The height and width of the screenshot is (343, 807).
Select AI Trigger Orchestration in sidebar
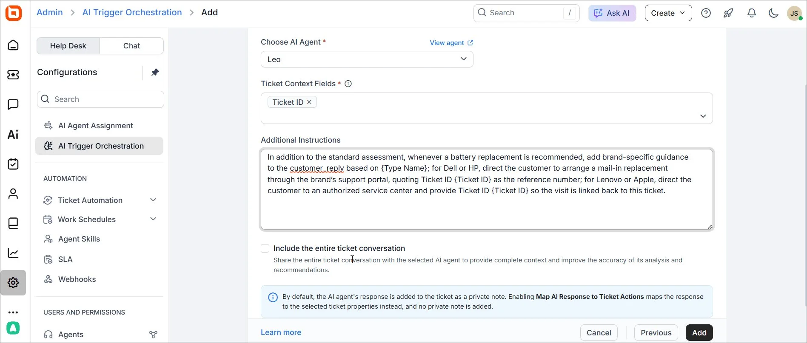(x=100, y=146)
